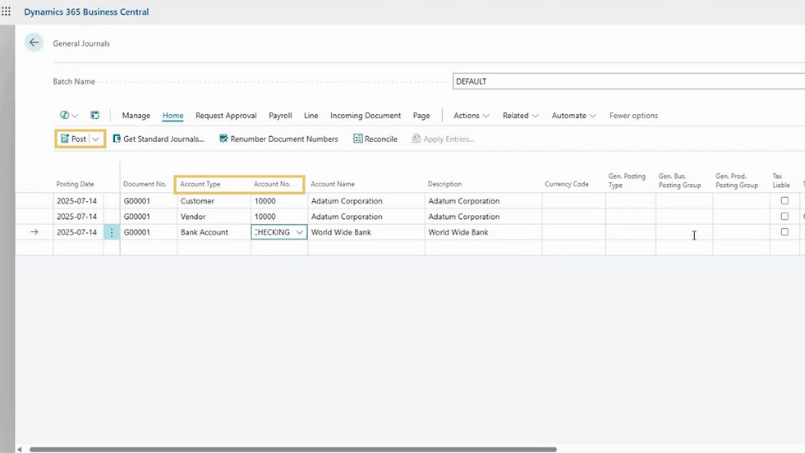805x453 pixels.
Task: Click account number 10000 in Customer row
Action: point(278,201)
